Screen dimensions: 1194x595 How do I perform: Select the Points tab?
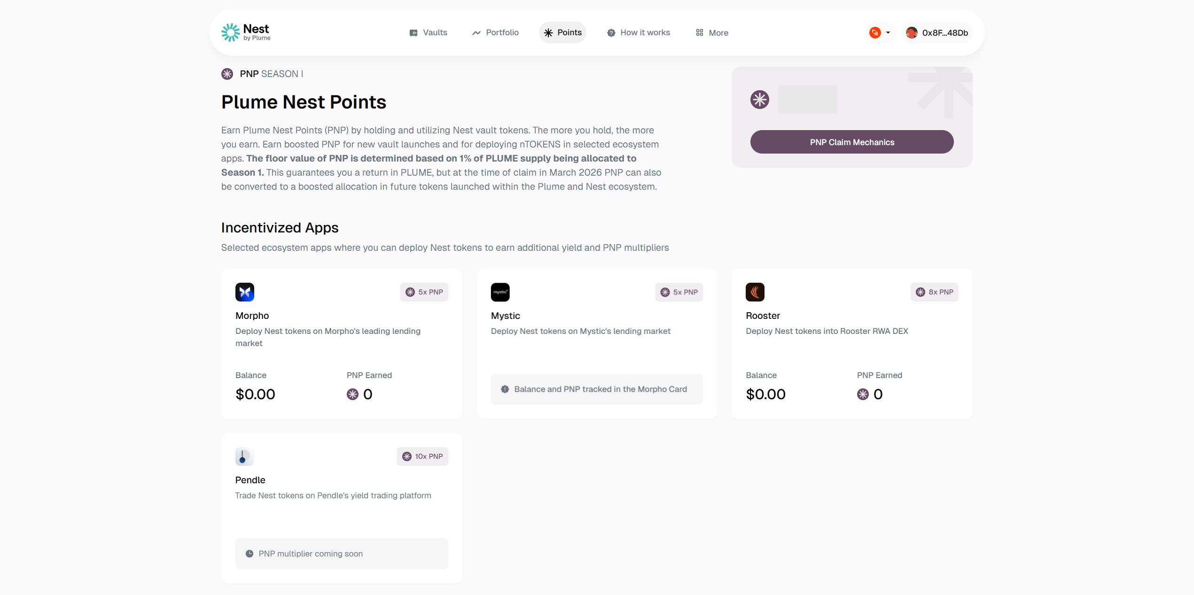coord(562,33)
